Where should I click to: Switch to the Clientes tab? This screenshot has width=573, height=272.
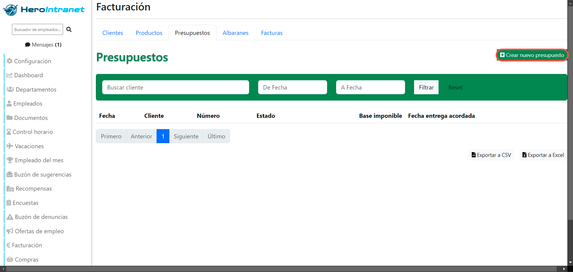[113, 33]
